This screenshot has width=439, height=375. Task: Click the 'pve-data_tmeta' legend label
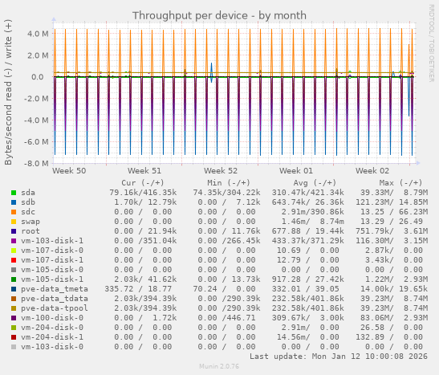point(55,289)
